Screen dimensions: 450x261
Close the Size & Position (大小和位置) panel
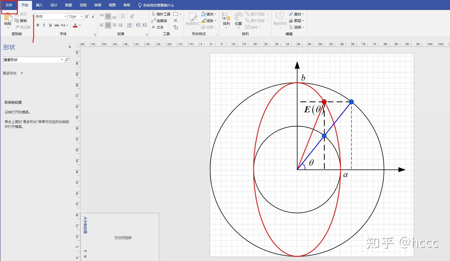click(x=85, y=256)
